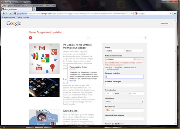Click the search magnifier icon
Image resolution: width=180 pixels, height=129 pixels.
[171, 13]
